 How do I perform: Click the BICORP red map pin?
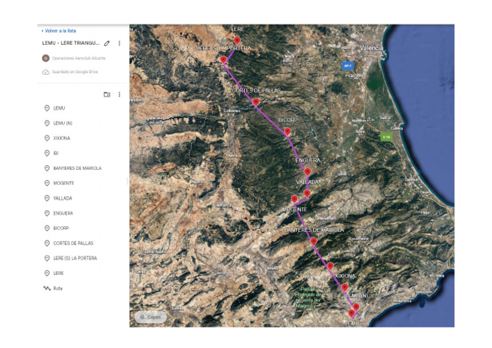[288, 131]
